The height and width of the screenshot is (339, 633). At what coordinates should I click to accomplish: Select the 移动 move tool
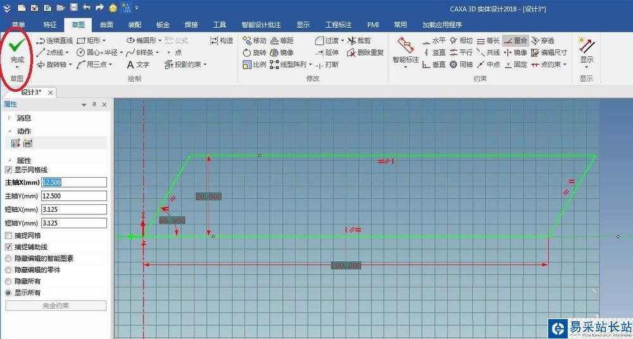[254, 40]
